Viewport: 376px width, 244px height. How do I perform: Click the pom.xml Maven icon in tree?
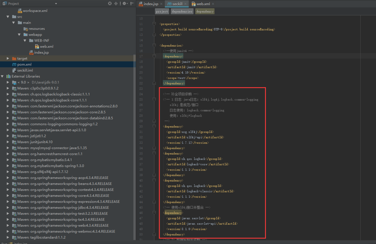coord(14,64)
